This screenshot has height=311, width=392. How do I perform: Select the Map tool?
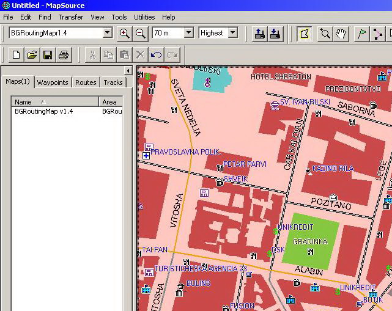pyautogui.click(x=305, y=34)
